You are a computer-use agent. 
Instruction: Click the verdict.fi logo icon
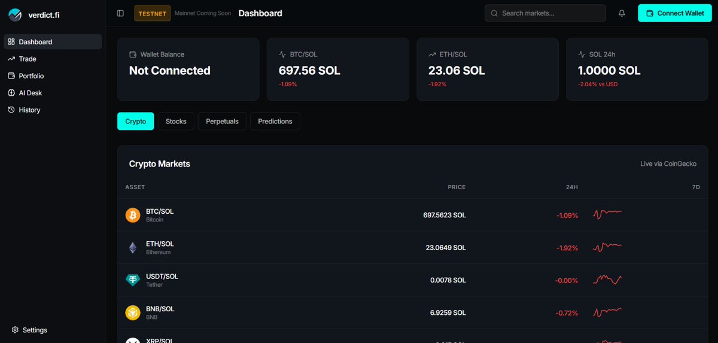click(15, 14)
